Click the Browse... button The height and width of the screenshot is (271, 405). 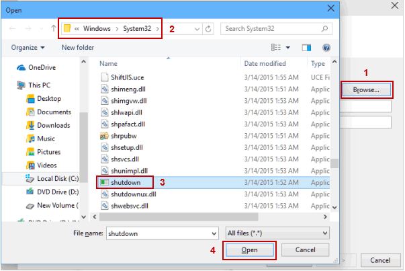point(366,89)
